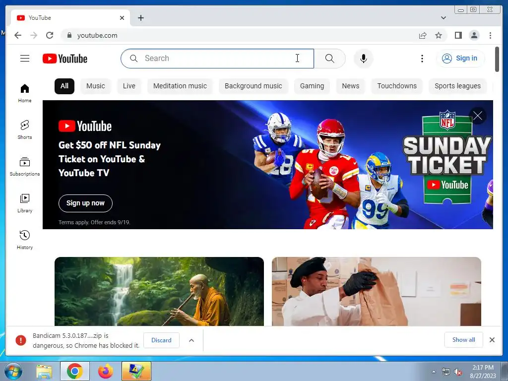The image size is (508, 381).
Task: Open YouTube settings three-dot menu
Action: coord(422,59)
